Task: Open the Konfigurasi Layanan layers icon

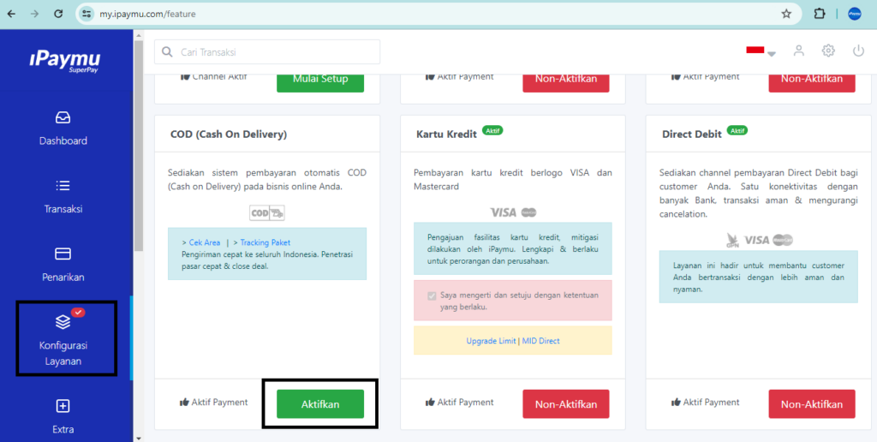Action: click(x=63, y=322)
